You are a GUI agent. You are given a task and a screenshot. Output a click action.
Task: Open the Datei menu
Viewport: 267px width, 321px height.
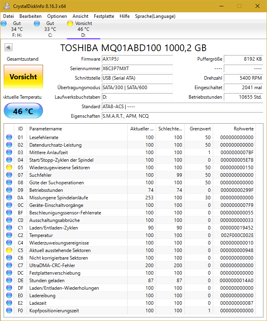coord(9,16)
